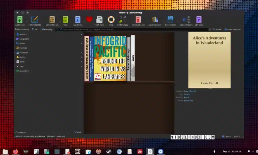Open Firefox from the taskbar

coord(16,151)
